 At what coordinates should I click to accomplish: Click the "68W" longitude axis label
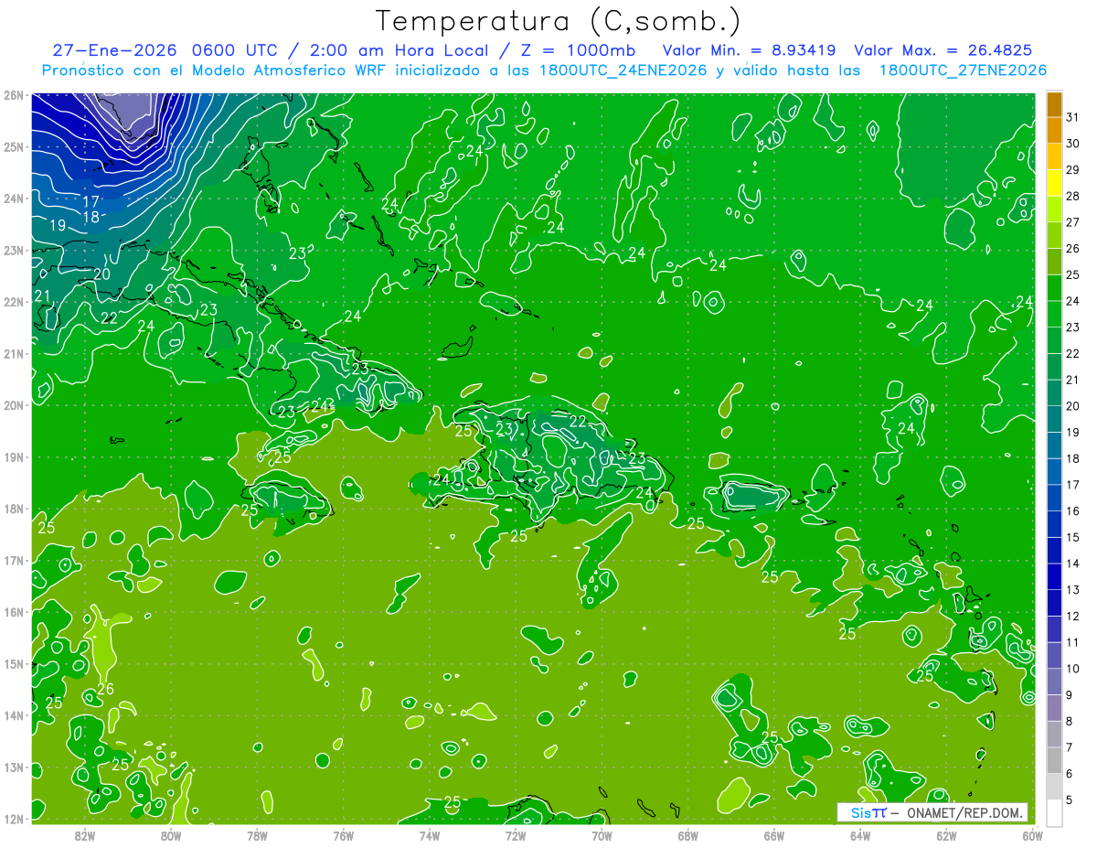(x=687, y=835)
